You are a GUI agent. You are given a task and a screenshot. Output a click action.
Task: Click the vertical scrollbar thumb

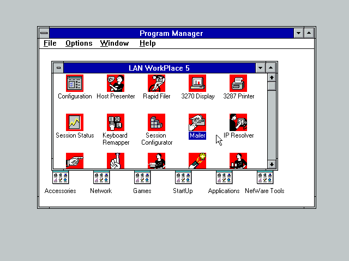272,86
